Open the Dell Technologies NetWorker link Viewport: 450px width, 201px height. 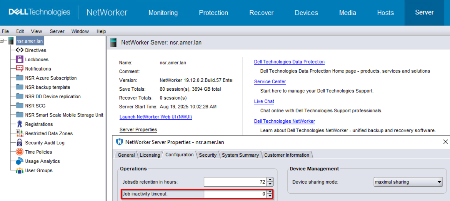pyautogui.click(x=284, y=121)
